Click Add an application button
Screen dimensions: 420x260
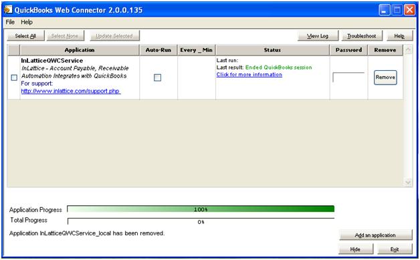click(x=376, y=235)
